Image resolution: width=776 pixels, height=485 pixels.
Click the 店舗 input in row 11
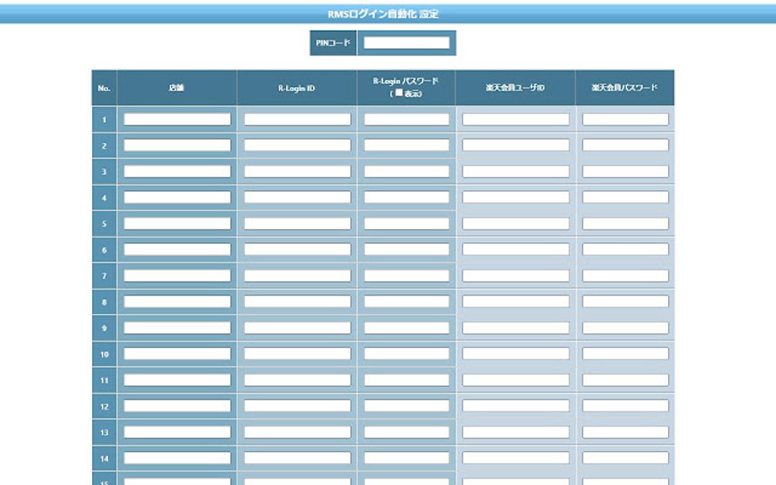(x=177, y=380)
